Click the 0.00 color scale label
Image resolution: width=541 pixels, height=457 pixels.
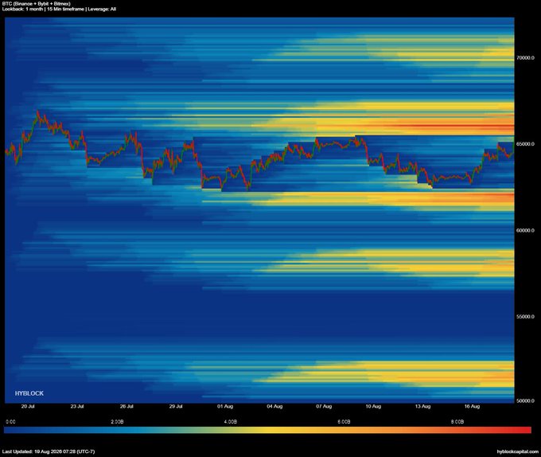[10, 422]
